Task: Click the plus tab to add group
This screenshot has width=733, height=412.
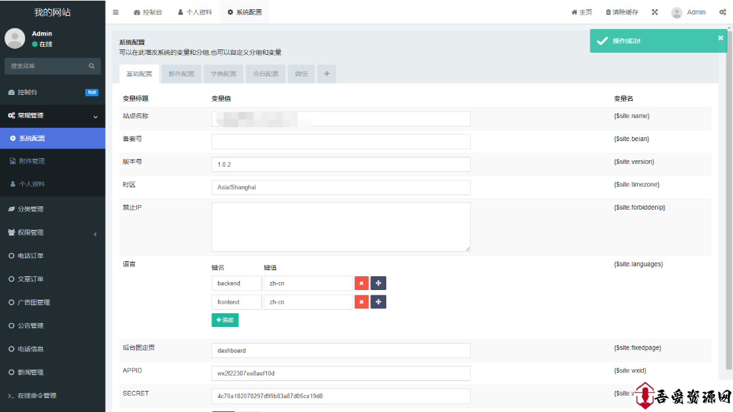Action: pos(326,74)
